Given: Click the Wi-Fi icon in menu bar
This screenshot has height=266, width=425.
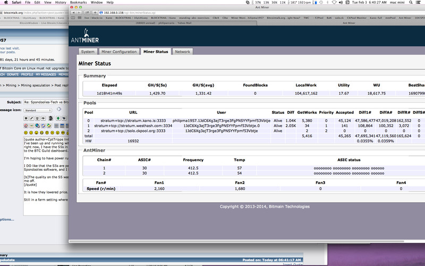Looking at the screenshot, I should [x=334, y=2].
